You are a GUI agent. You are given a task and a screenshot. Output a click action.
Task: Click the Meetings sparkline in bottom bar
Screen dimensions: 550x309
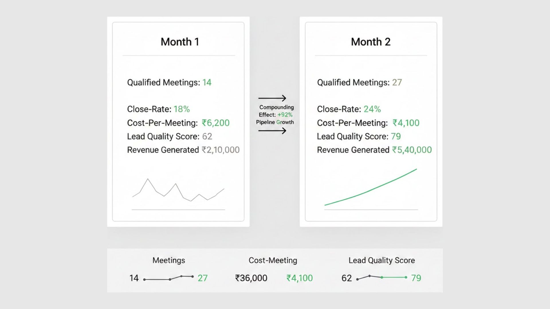click(168, 278)
